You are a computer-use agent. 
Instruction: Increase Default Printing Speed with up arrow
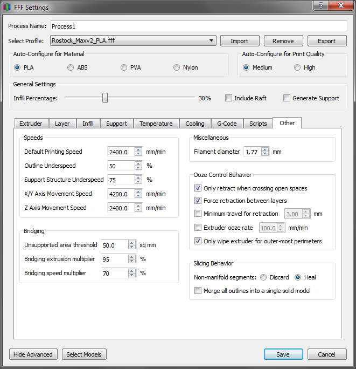point(138,149)
